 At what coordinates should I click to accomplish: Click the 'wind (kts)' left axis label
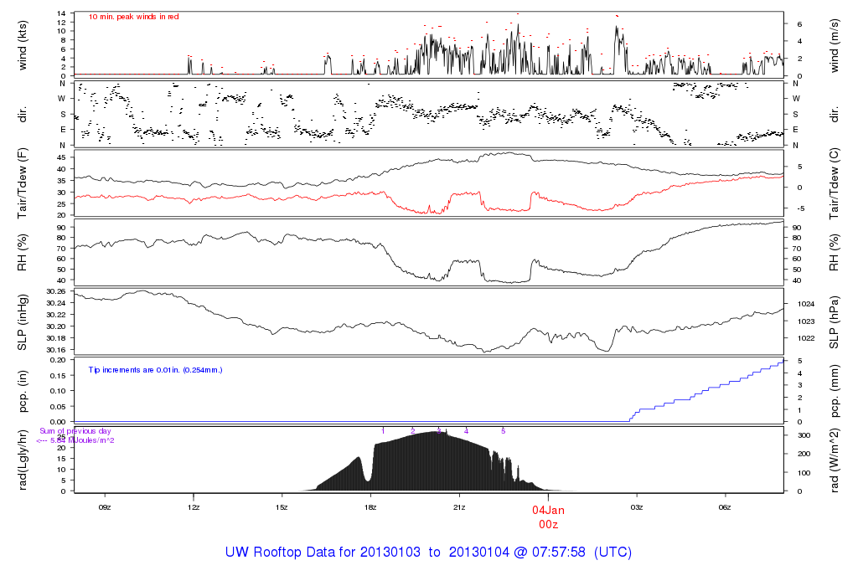[23, 45]
